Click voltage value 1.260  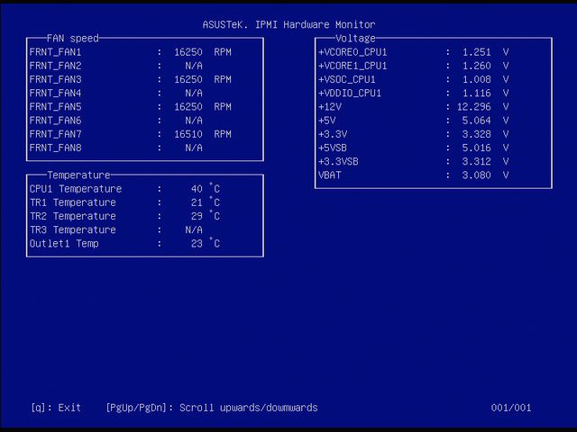click(477, 66)
